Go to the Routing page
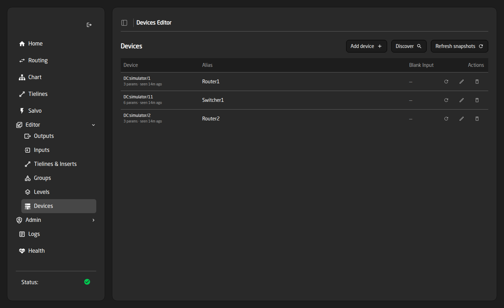Screen dimensions: 504x308 click(56, 61)
